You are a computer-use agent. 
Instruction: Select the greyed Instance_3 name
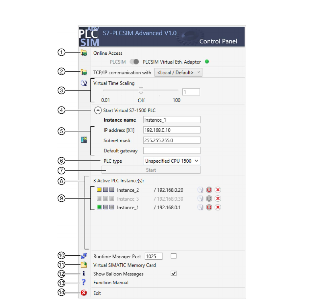(x=128, y=199)
